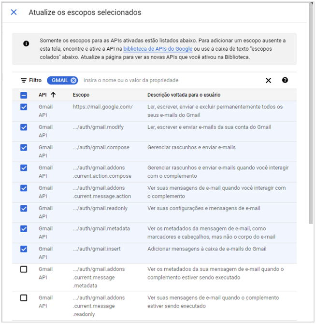Clear the filter with the X icon
The image size is (316, 324).
tap(269, 80)
